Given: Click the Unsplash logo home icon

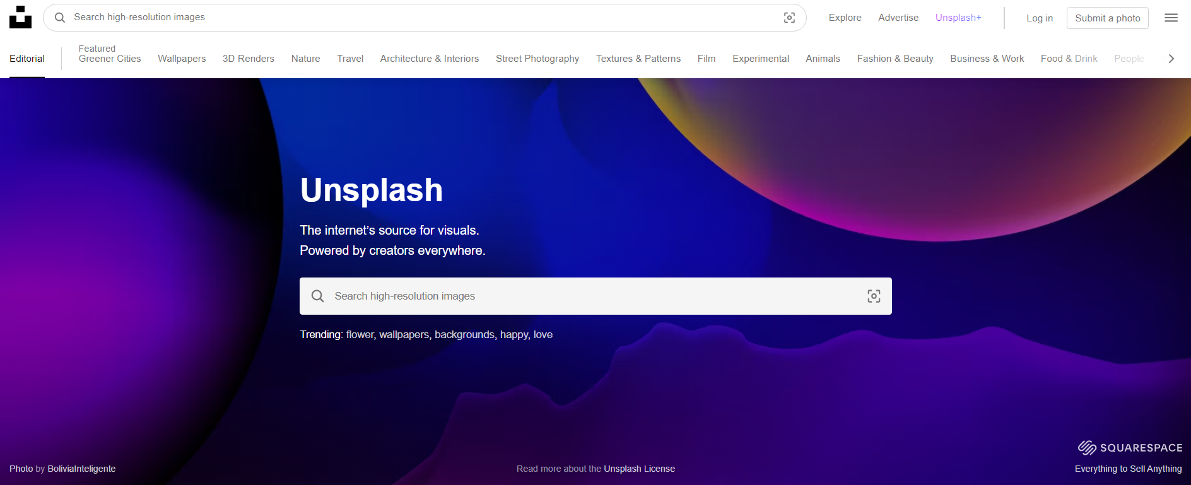Looking at the screenshot, I should click(x=20, y=18).
